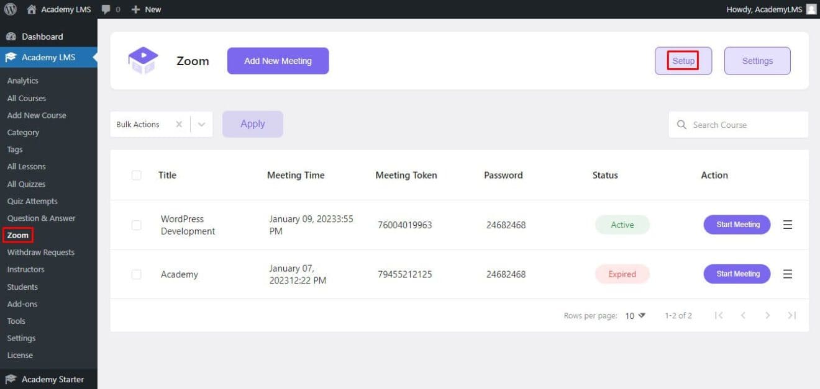Viewport: 820px width, 389px height.
Task: Open the Rows per page selector
Action: point(634,315)
